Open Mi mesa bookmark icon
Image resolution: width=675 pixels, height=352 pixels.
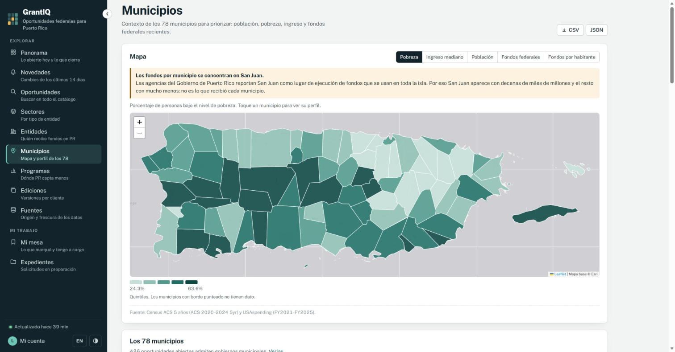pos(13,242)
